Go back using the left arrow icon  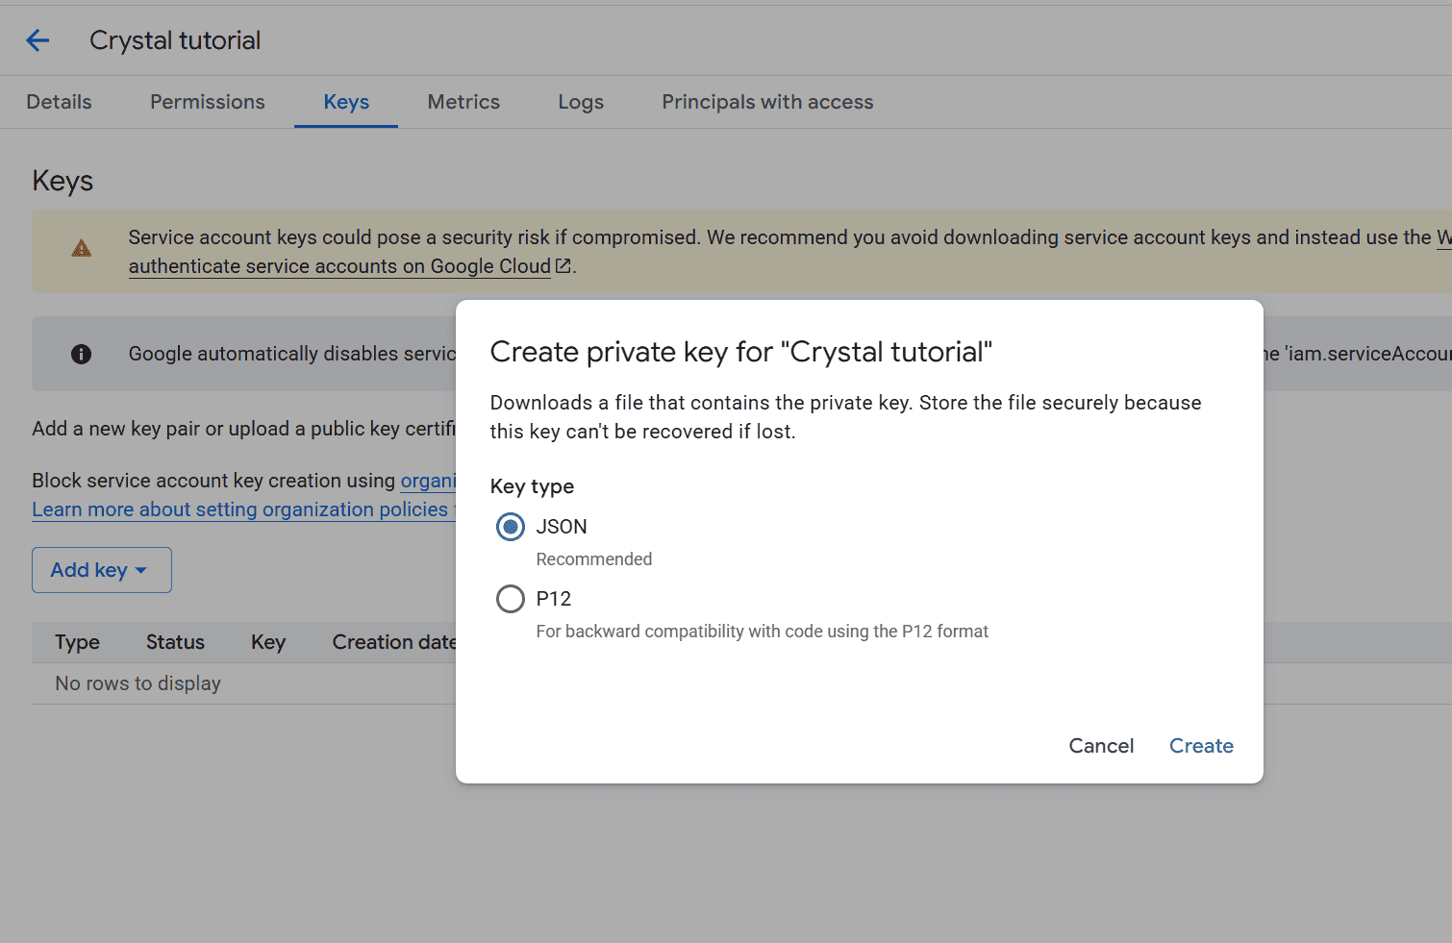tap(38, 40)
